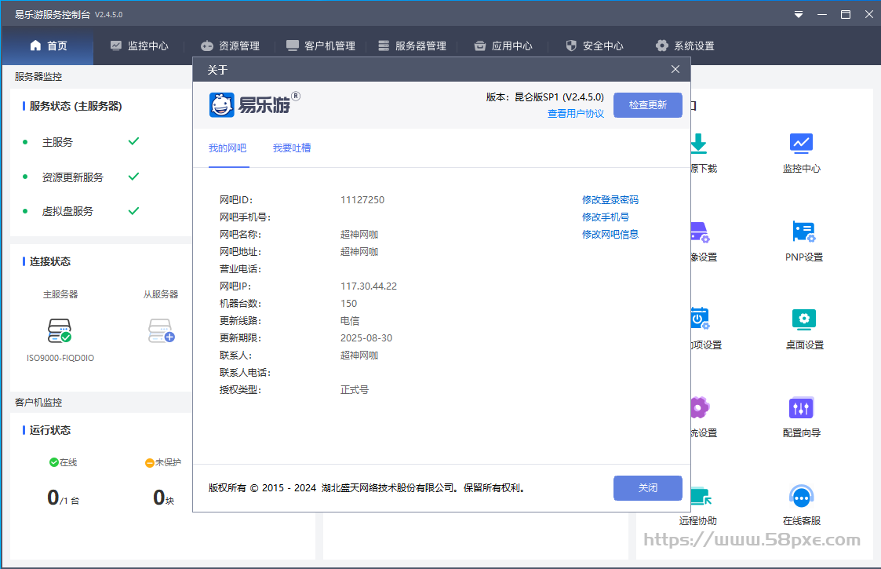Screen dimensions: 881x569
Task: Click the purple gear 系统设置 shortcut icon
Action: click(700, 407)
